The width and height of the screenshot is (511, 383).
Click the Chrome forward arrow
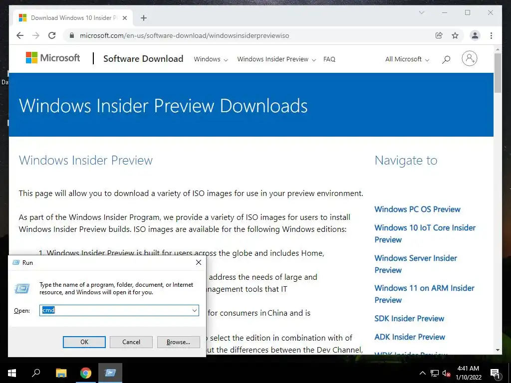click(36, 35)
